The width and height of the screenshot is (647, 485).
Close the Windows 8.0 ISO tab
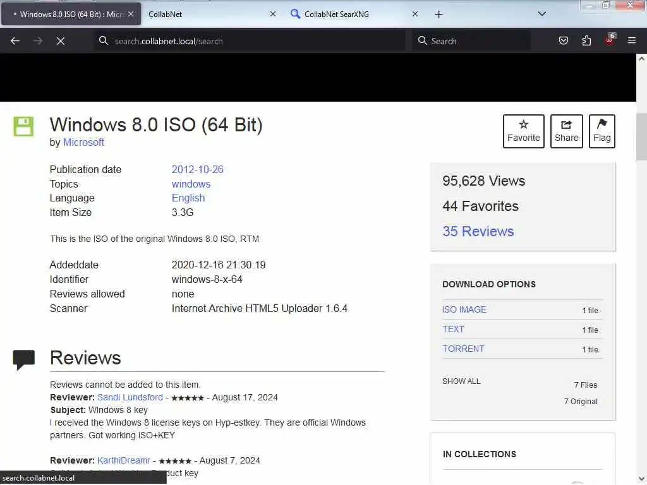pyautogui.click(x=131, y=14)
